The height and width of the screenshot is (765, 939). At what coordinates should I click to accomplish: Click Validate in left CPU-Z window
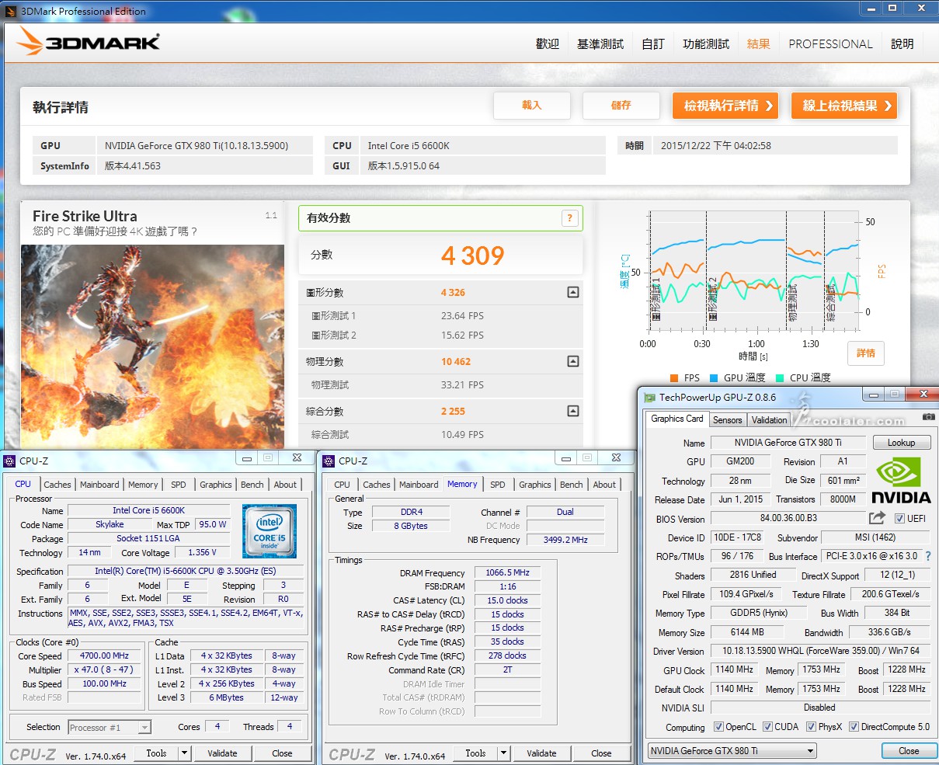tap(223, 753)
